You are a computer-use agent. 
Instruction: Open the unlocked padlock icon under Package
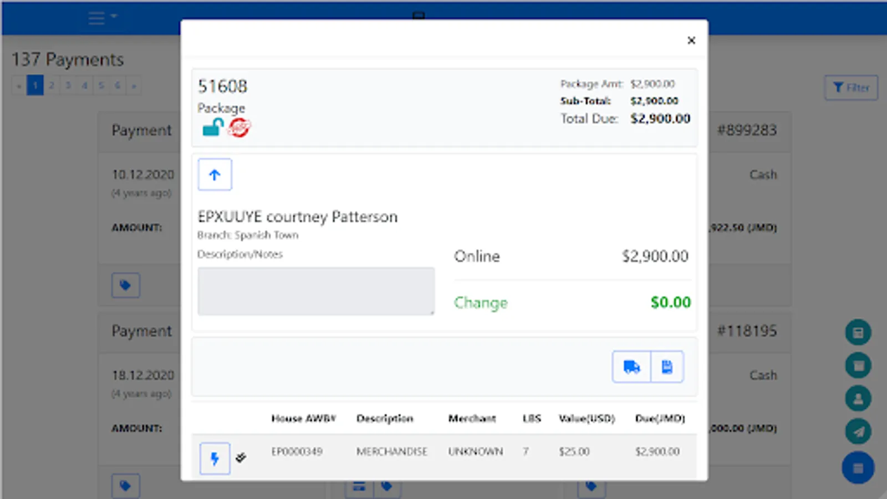coord(211,128)
